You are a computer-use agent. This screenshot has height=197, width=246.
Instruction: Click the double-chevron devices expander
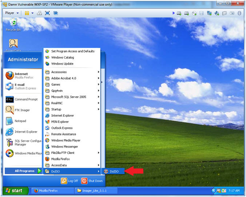pos(173,13)
